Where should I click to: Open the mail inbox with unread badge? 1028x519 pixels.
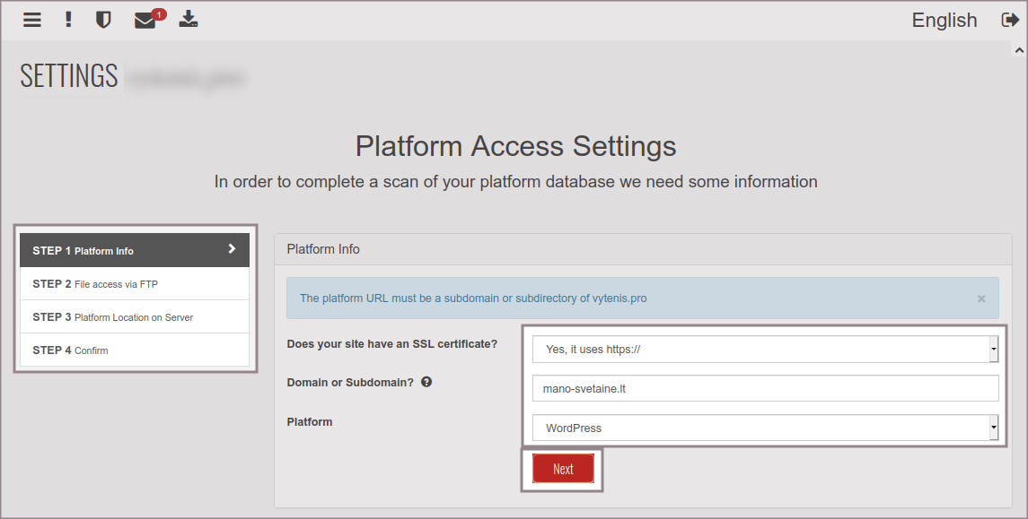click(145, 20)
